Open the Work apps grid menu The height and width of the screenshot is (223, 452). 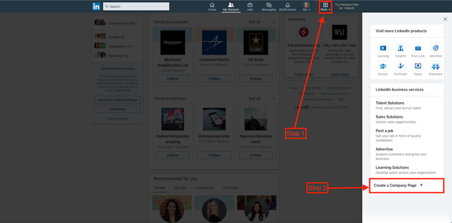[325, 7]
